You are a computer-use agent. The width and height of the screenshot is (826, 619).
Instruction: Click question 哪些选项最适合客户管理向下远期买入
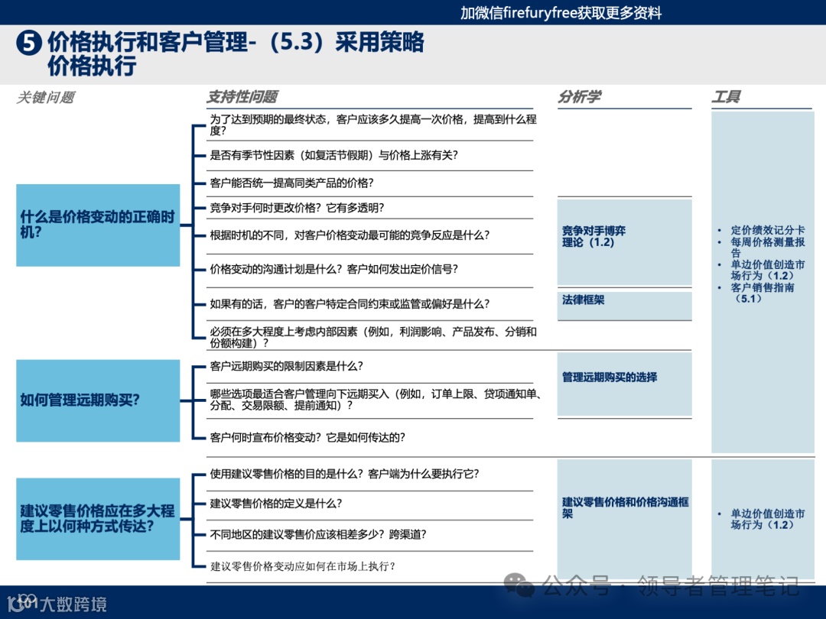376,400
